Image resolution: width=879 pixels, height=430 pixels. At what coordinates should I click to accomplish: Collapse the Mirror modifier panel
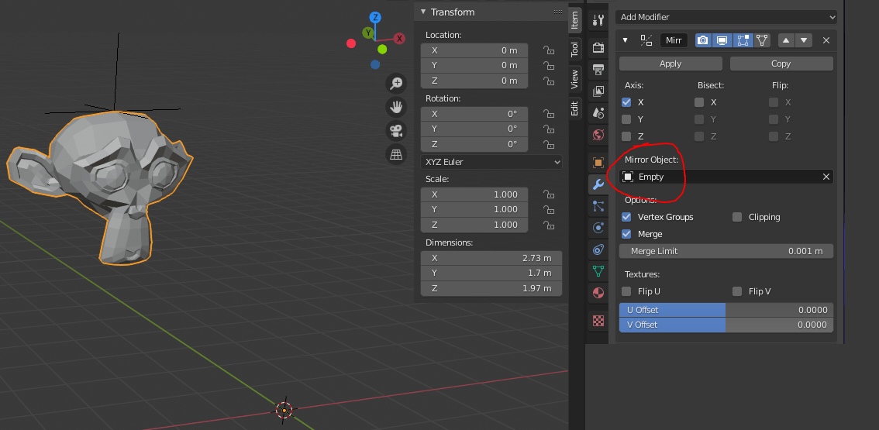pyautogui.click(x=625, y=40)
